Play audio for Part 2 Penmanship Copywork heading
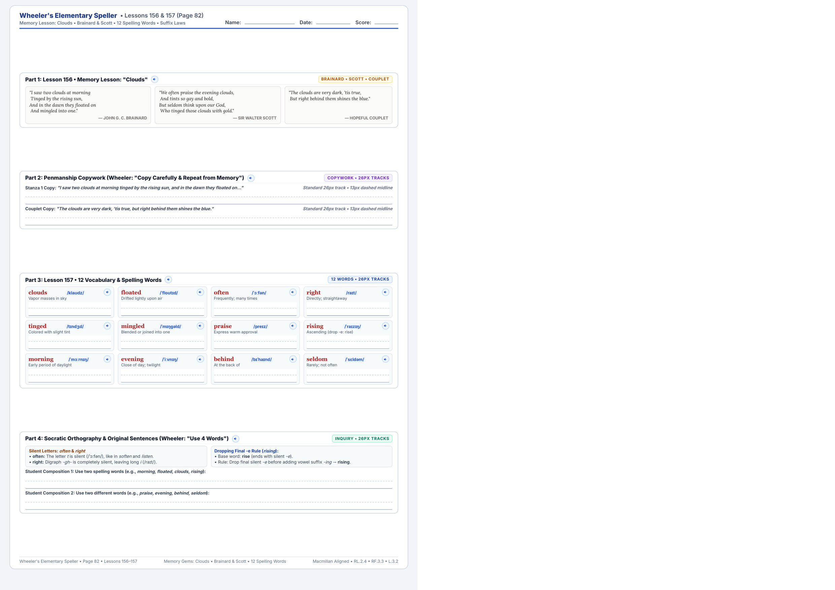The image size is (835, 590). pyautogui.click(x=250, y=178)
